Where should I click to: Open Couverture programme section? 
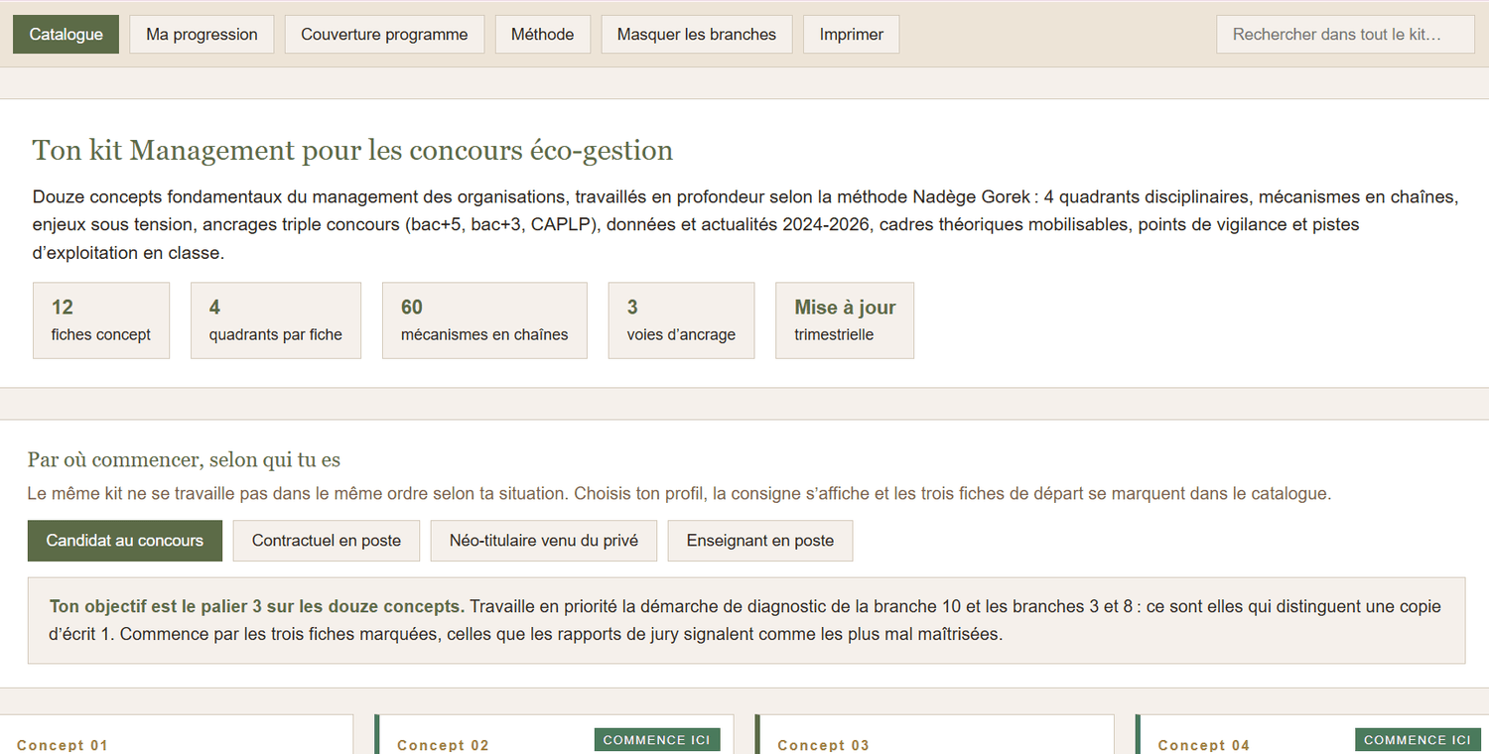(384, 34)
